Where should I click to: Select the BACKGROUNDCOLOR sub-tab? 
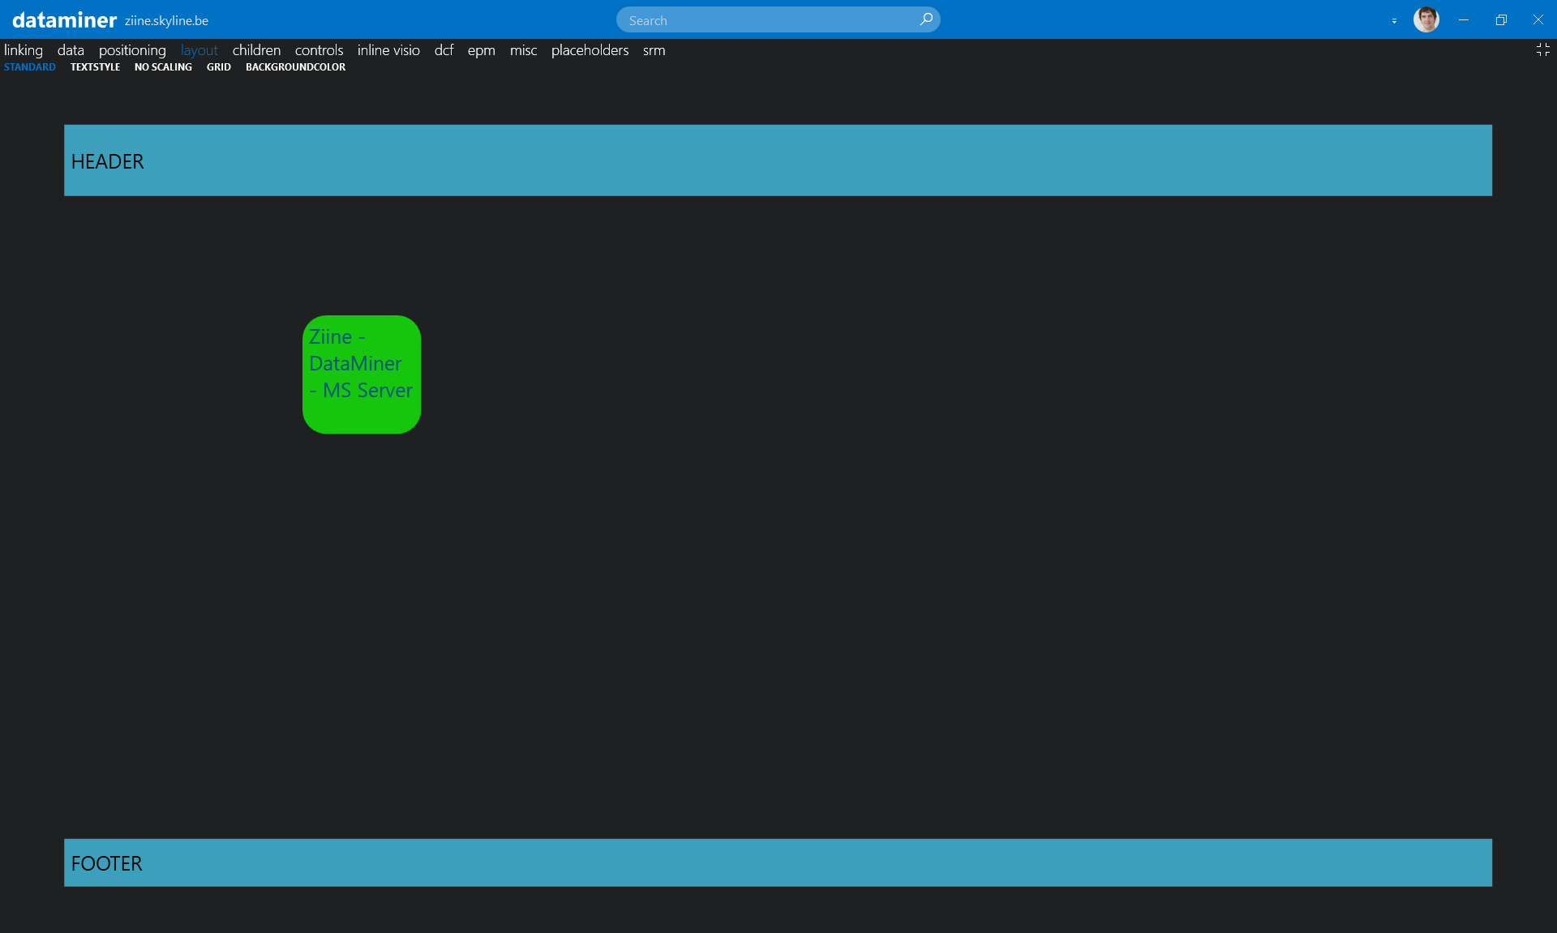[295, 67]
